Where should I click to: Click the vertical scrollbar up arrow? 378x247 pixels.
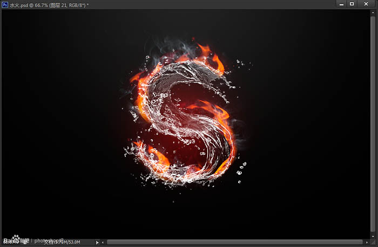click(x=373, y=12)
